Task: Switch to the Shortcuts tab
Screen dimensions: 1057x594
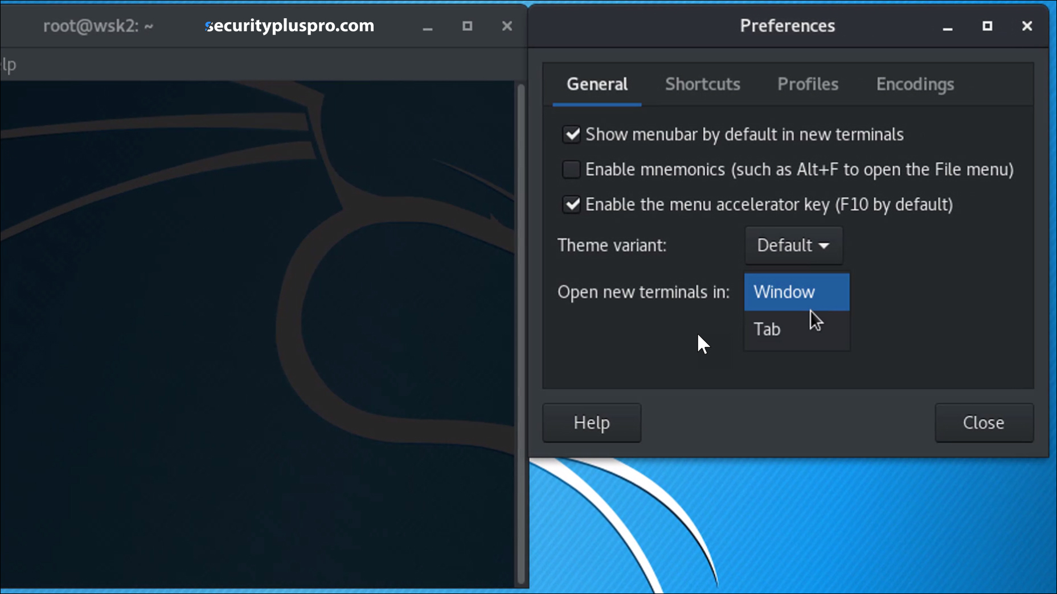Action: [x=702, y=84]
